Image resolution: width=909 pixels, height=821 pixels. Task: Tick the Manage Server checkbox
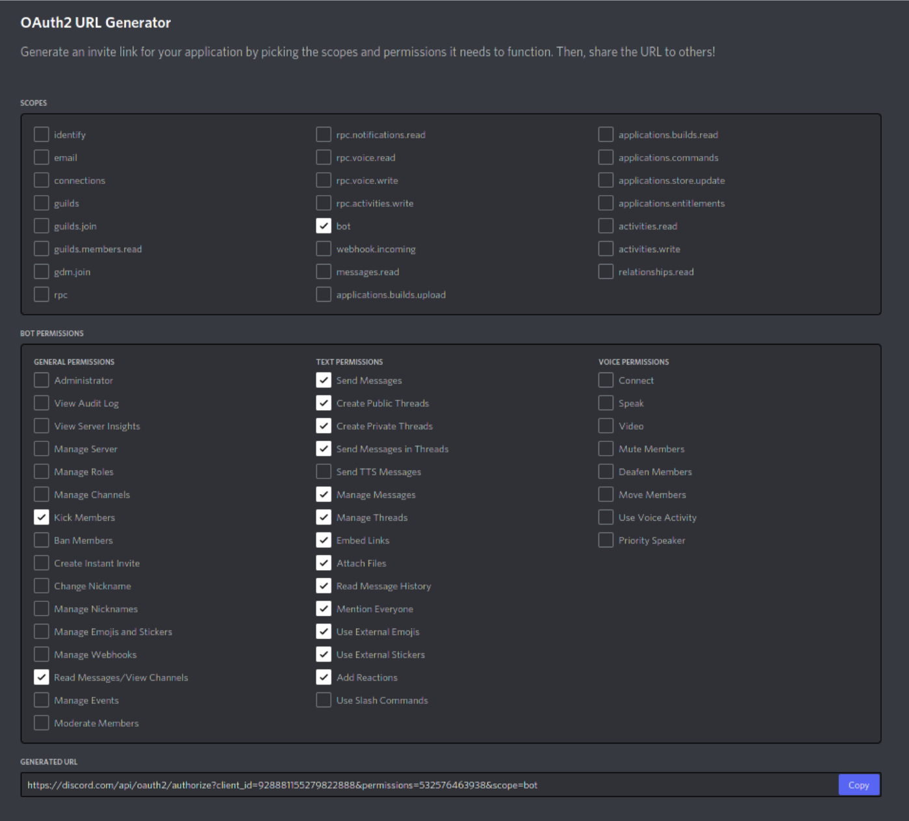point(42,449)
